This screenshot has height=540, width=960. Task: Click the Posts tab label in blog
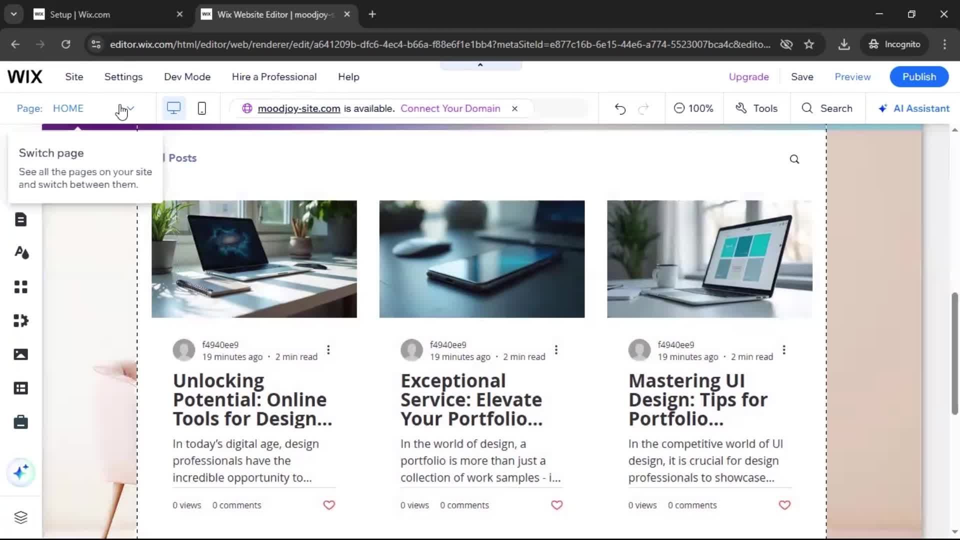pos(182,158)
